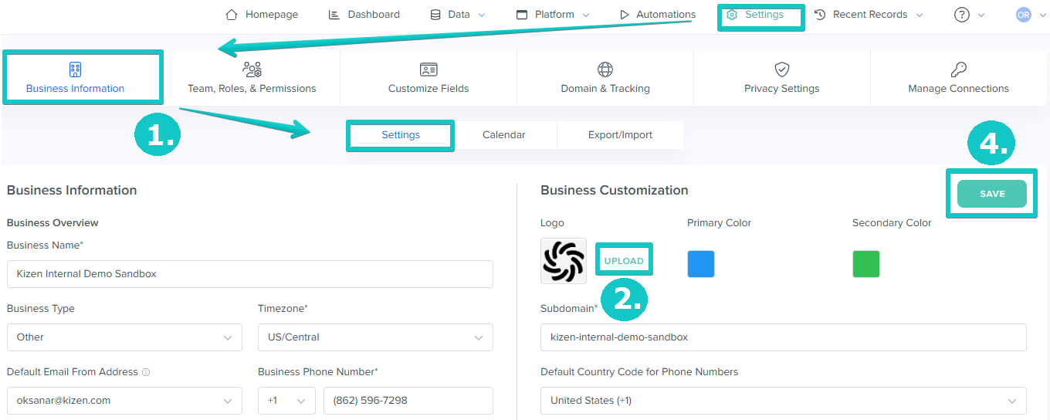Click the Business Information building icon

(75, 69)
